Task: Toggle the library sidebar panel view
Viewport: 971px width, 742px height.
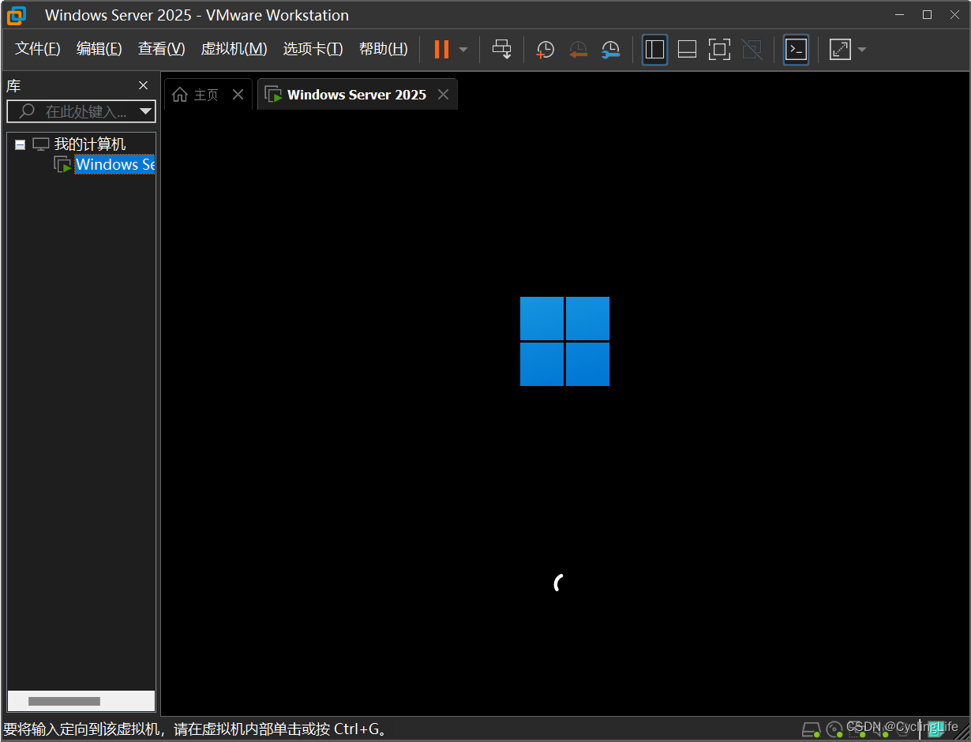Action: point(654,49)
